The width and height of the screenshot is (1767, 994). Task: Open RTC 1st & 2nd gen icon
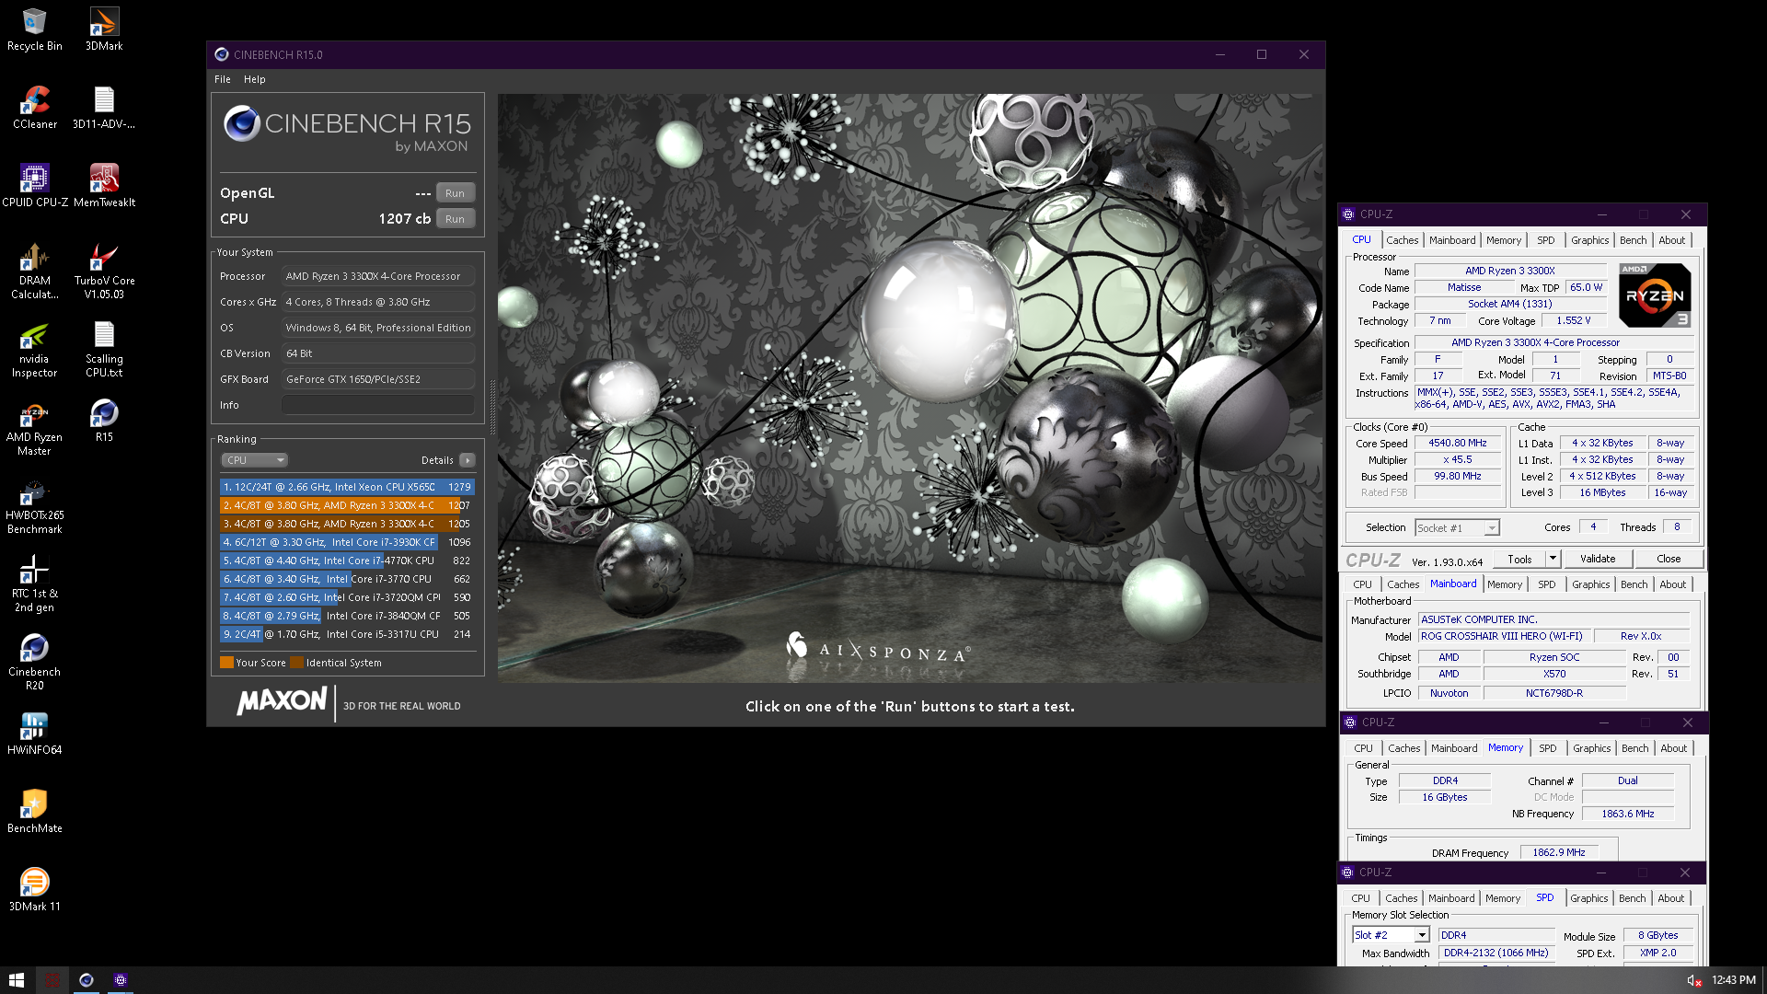coord(34,584)
